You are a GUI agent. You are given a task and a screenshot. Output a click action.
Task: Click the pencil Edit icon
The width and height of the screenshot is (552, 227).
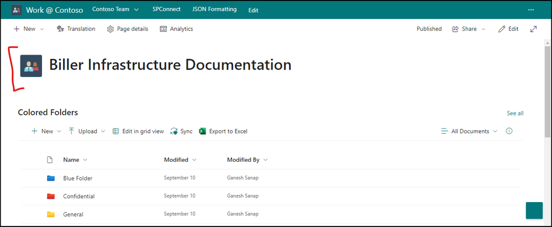(502, 29)
